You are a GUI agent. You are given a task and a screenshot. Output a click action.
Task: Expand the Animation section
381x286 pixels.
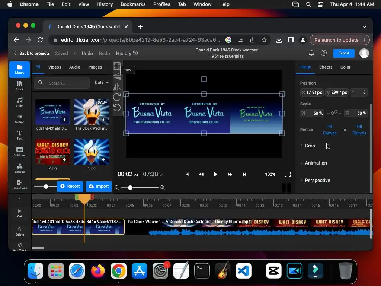coord(313,163)
